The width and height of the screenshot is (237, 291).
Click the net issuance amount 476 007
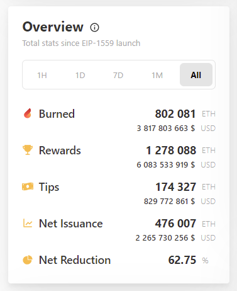(175, 224)
